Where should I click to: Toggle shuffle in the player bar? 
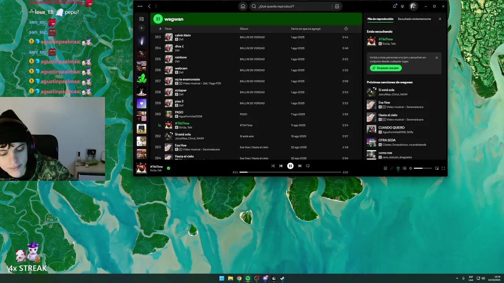tap(273, 166)
